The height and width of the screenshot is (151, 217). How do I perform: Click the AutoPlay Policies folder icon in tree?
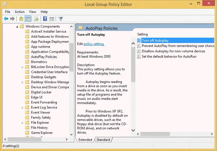pos(27,57)
